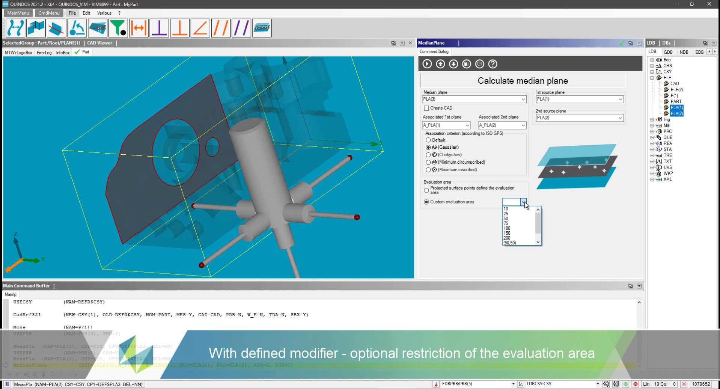Click the orange angle tool icon
Screen dimensions: 720x389
pos(200,28)
